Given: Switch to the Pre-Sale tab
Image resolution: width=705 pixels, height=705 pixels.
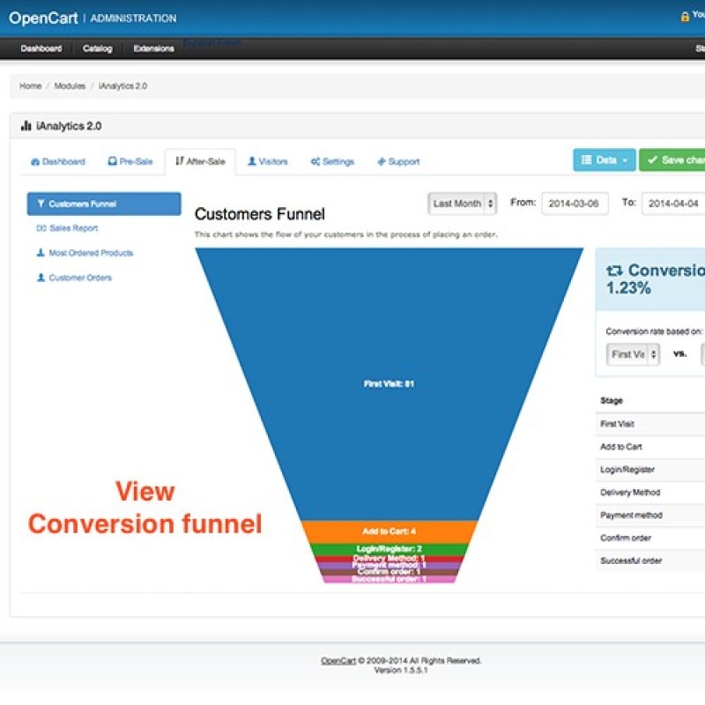Looking at the screenshot, I should [130, 162].
